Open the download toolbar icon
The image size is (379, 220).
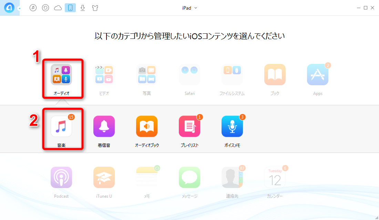tap(83, 8)
